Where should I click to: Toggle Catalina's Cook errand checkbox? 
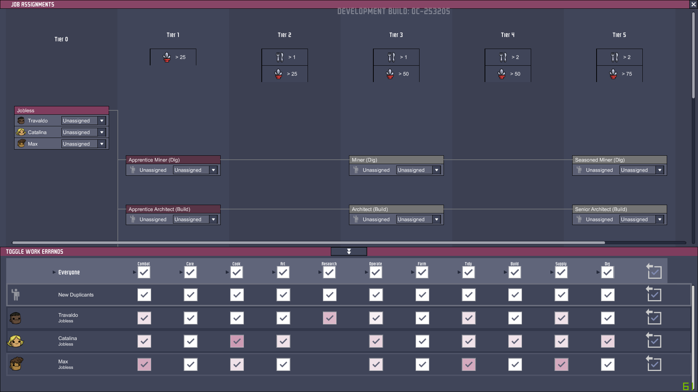click(237, 341)
